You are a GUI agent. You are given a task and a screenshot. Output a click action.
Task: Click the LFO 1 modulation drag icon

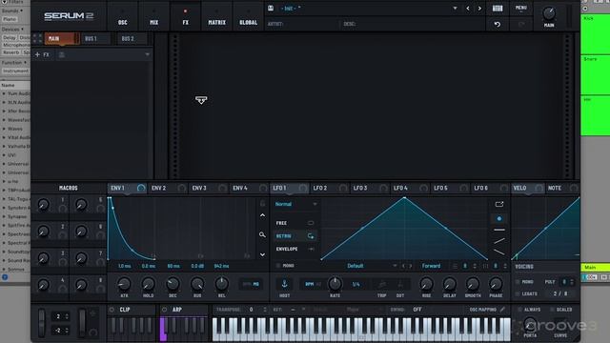(x=302, y=189)
